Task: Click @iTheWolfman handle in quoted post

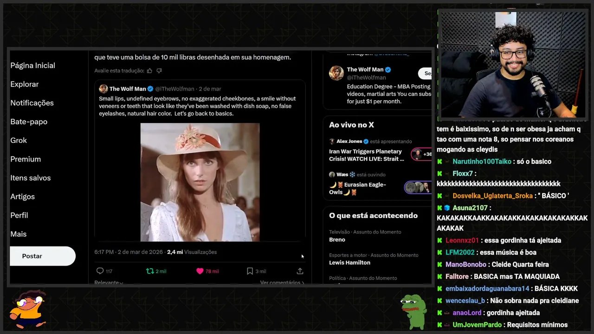Action: (174, 89)
